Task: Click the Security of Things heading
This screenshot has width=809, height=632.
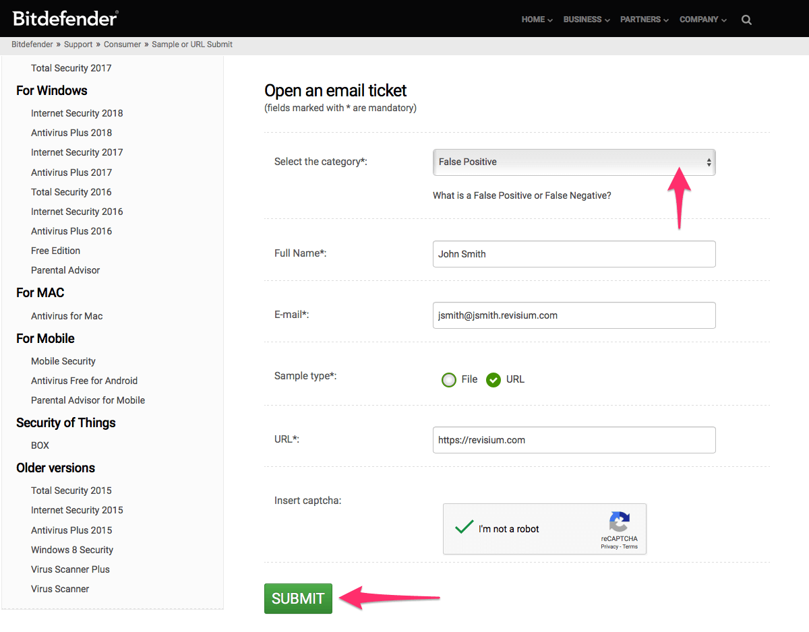Action: [66, 422]
